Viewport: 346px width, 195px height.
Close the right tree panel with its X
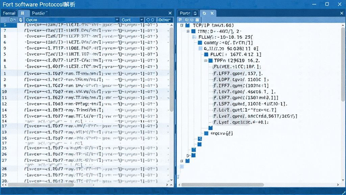pos(342,13)
